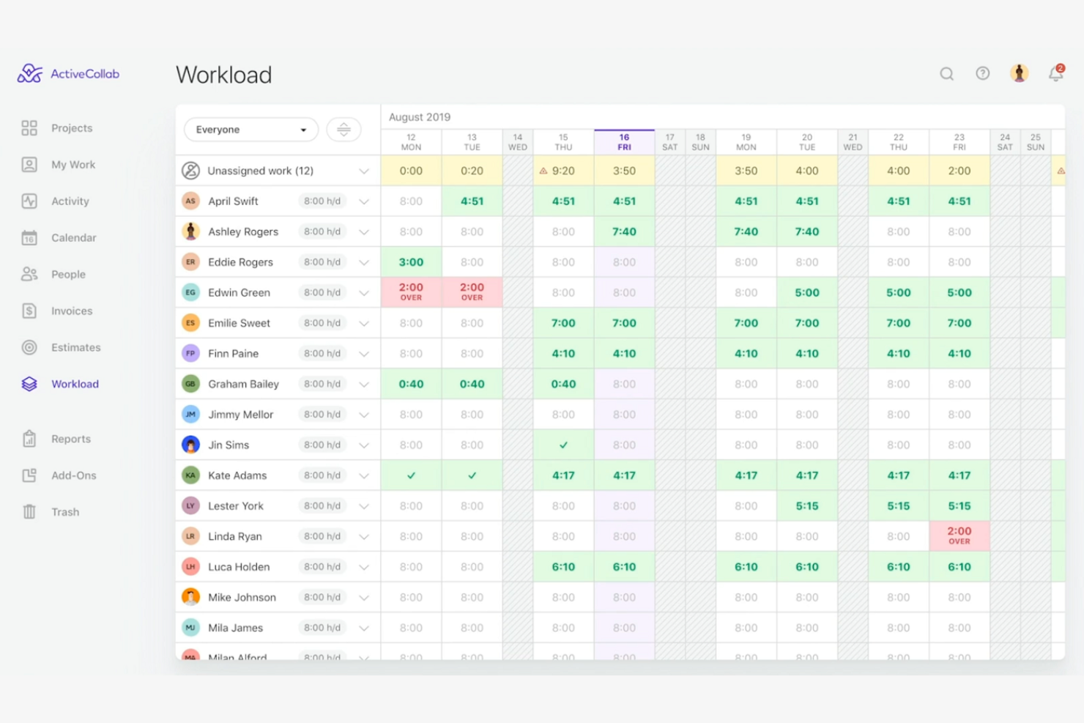Open the People section
This screenshot has width=1084, height=723.
click(68, 274)
